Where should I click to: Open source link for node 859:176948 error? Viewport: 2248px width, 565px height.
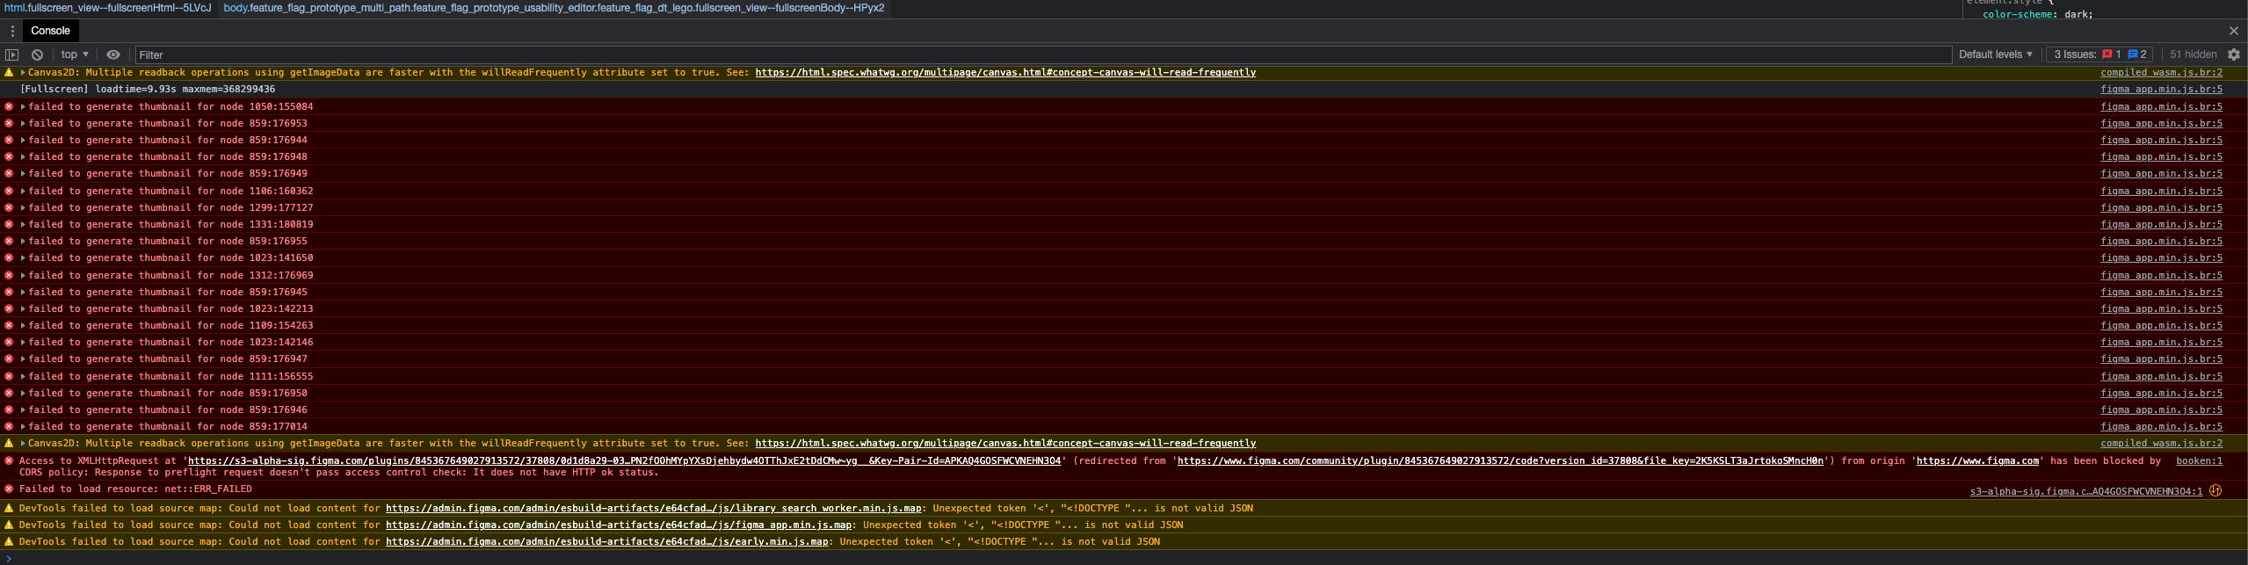[x=2161, y=157]
